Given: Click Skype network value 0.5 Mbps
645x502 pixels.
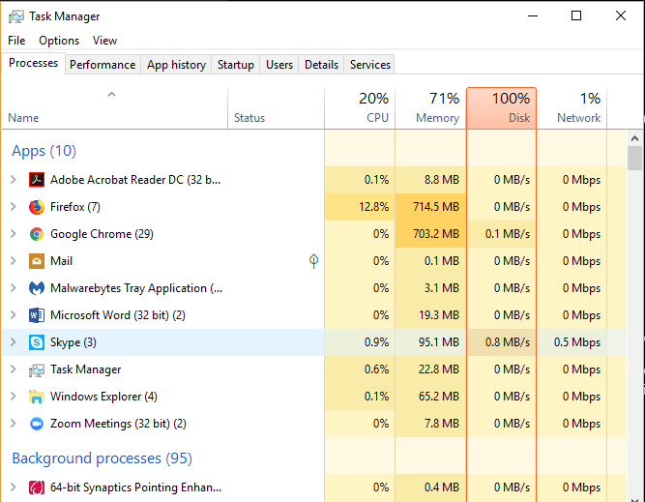Looking at the screenshot, I should coord(577,342).
